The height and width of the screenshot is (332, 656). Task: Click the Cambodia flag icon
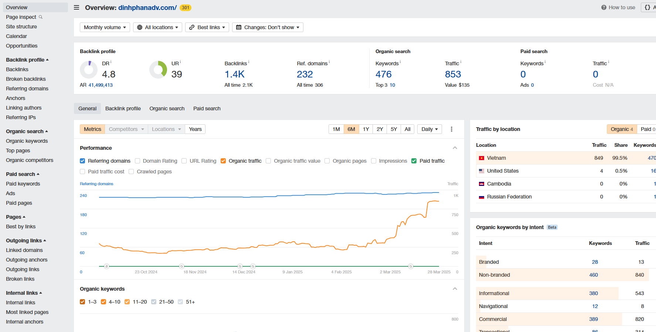[x=482, y=184]
